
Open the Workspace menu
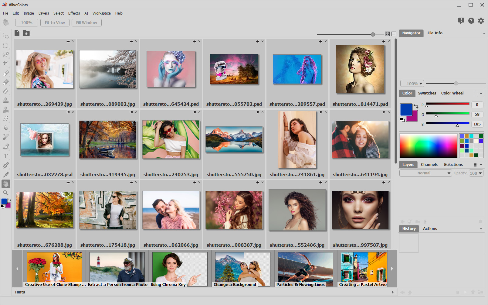click(x=102, y=13)
